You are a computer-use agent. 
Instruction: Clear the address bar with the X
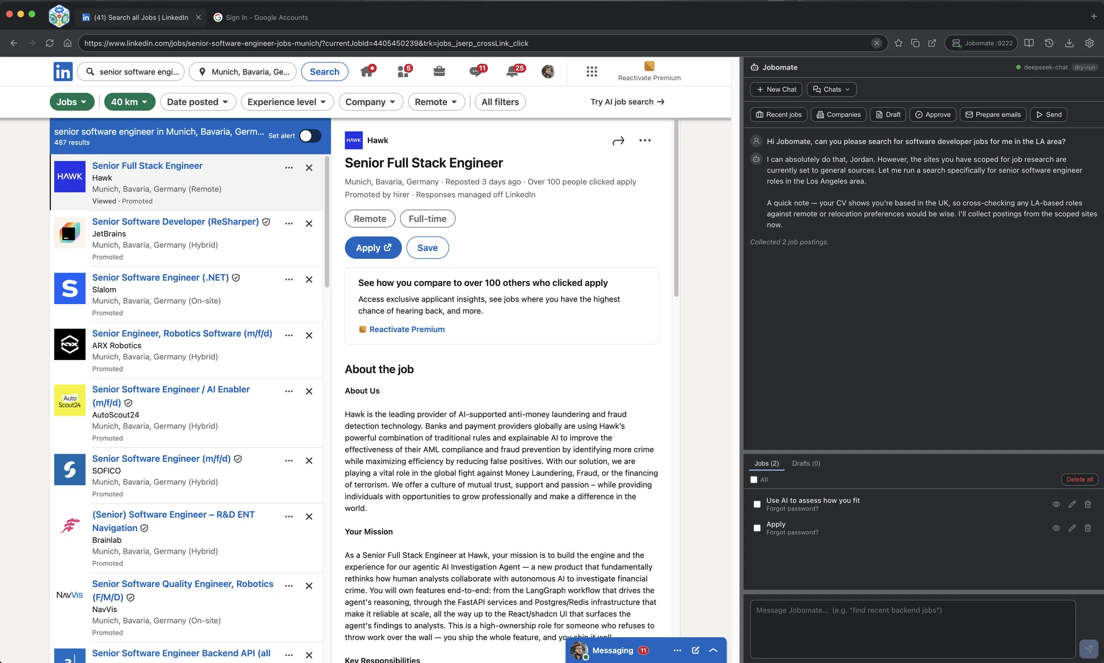point(877,43)
